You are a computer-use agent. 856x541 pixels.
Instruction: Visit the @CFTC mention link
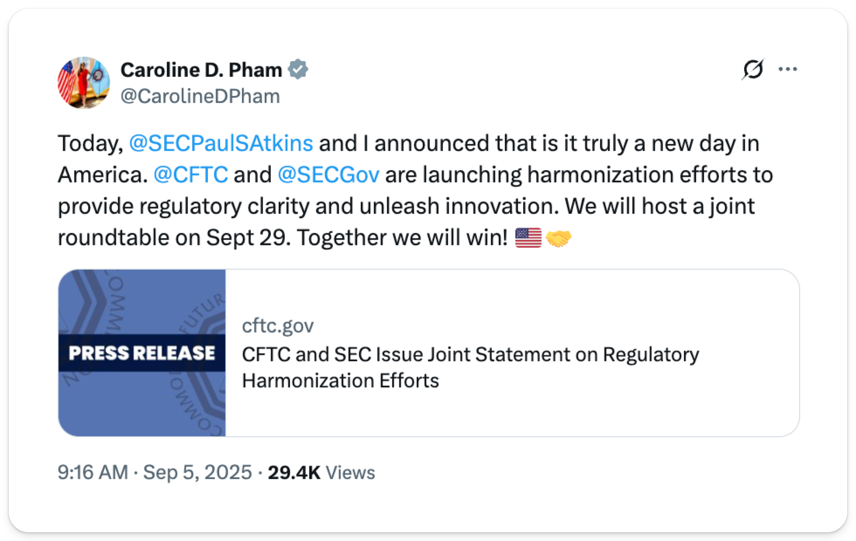191,175
